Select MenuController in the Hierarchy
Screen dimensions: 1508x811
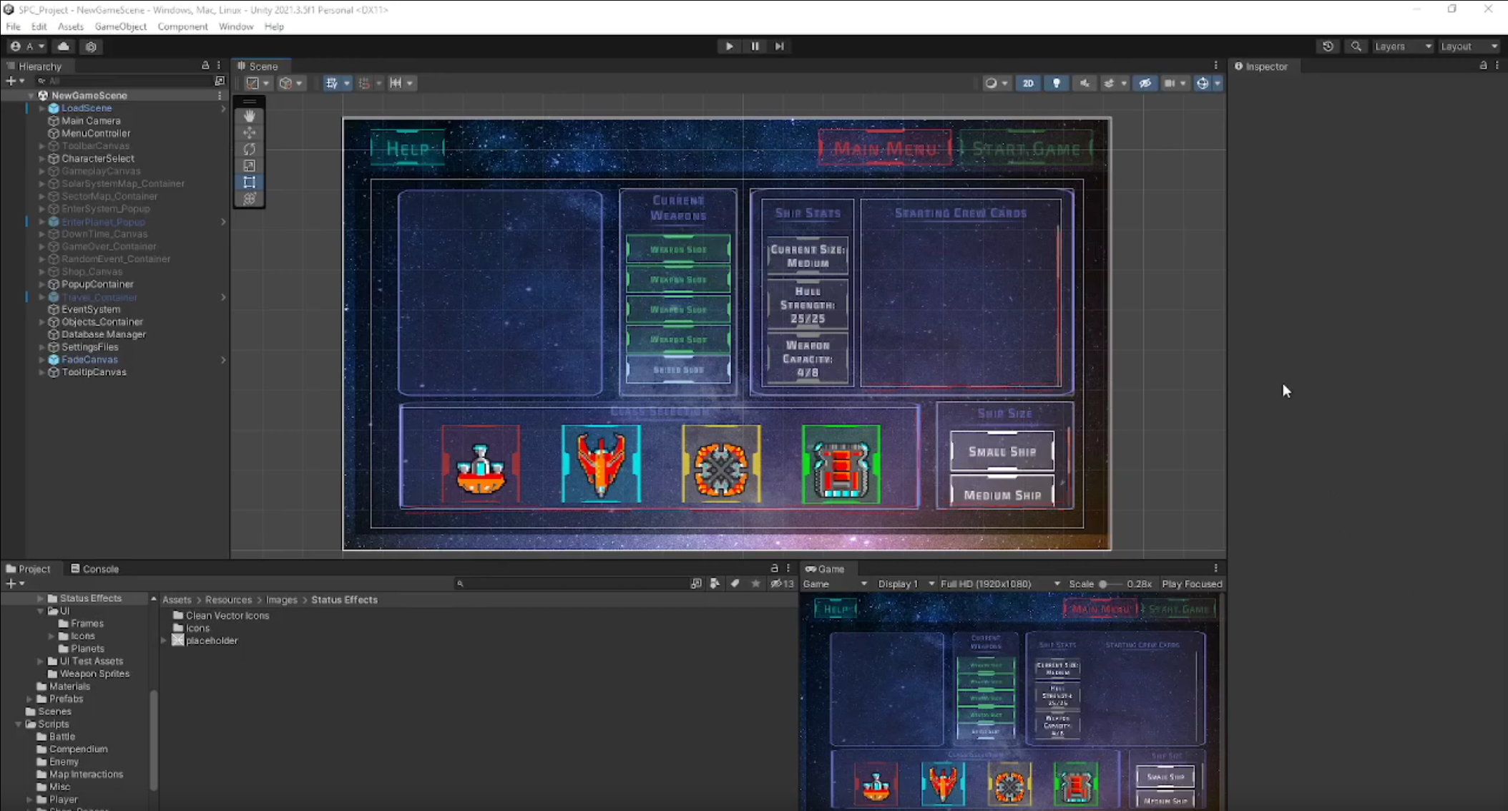click(x=96, y=133)
